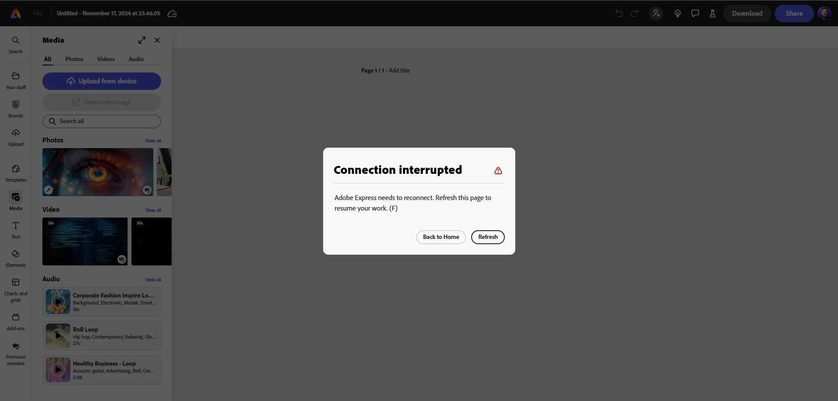Open the lightbulb tips icon
Viewport: 838px width, 401px height.
point(678,14)
